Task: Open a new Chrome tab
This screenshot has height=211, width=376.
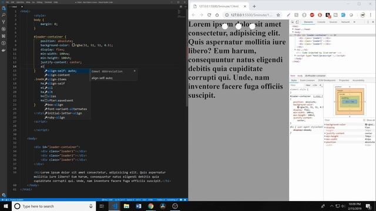Action: 254,6
